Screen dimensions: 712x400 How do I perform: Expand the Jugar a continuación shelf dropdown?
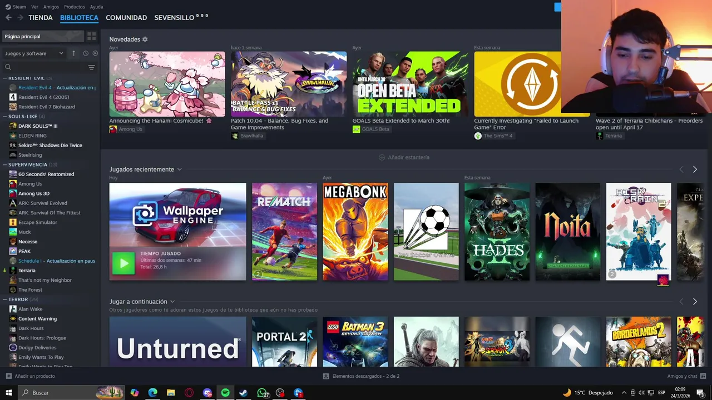[x=172, y=302]
